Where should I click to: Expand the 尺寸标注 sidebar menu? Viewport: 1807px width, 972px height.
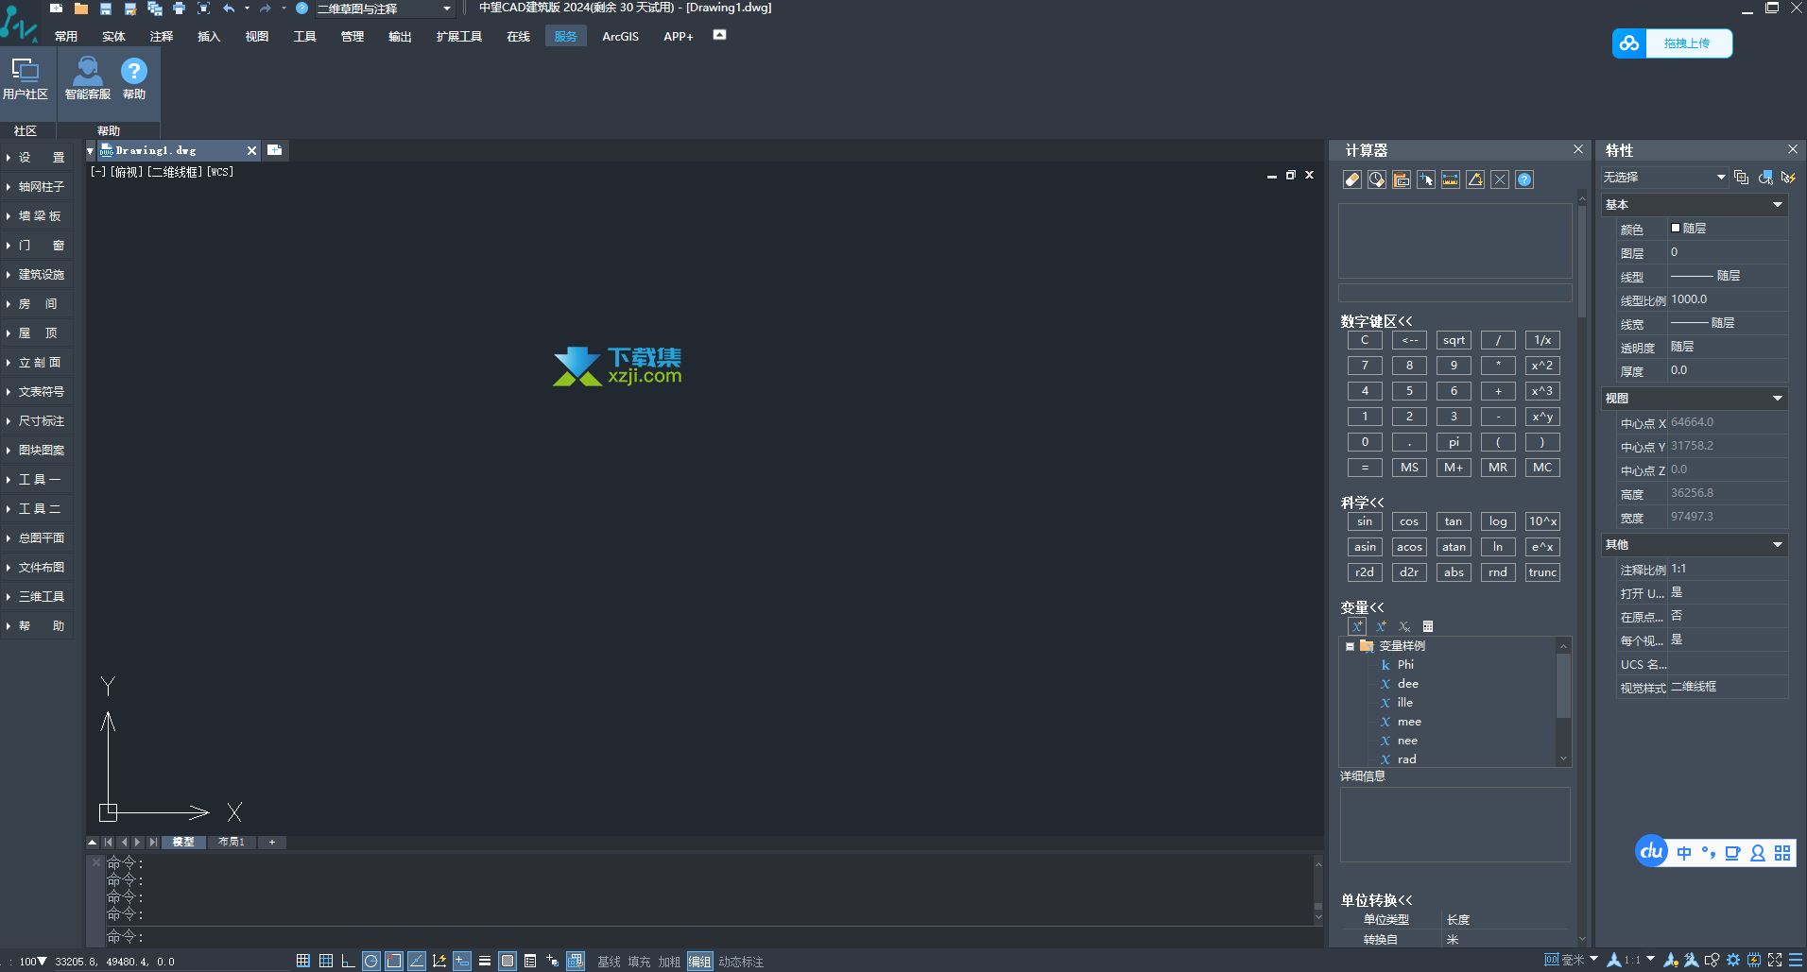(x=36, y=421)
